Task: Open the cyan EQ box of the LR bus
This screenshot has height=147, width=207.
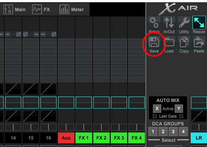Action: click(x=199, y=103)
